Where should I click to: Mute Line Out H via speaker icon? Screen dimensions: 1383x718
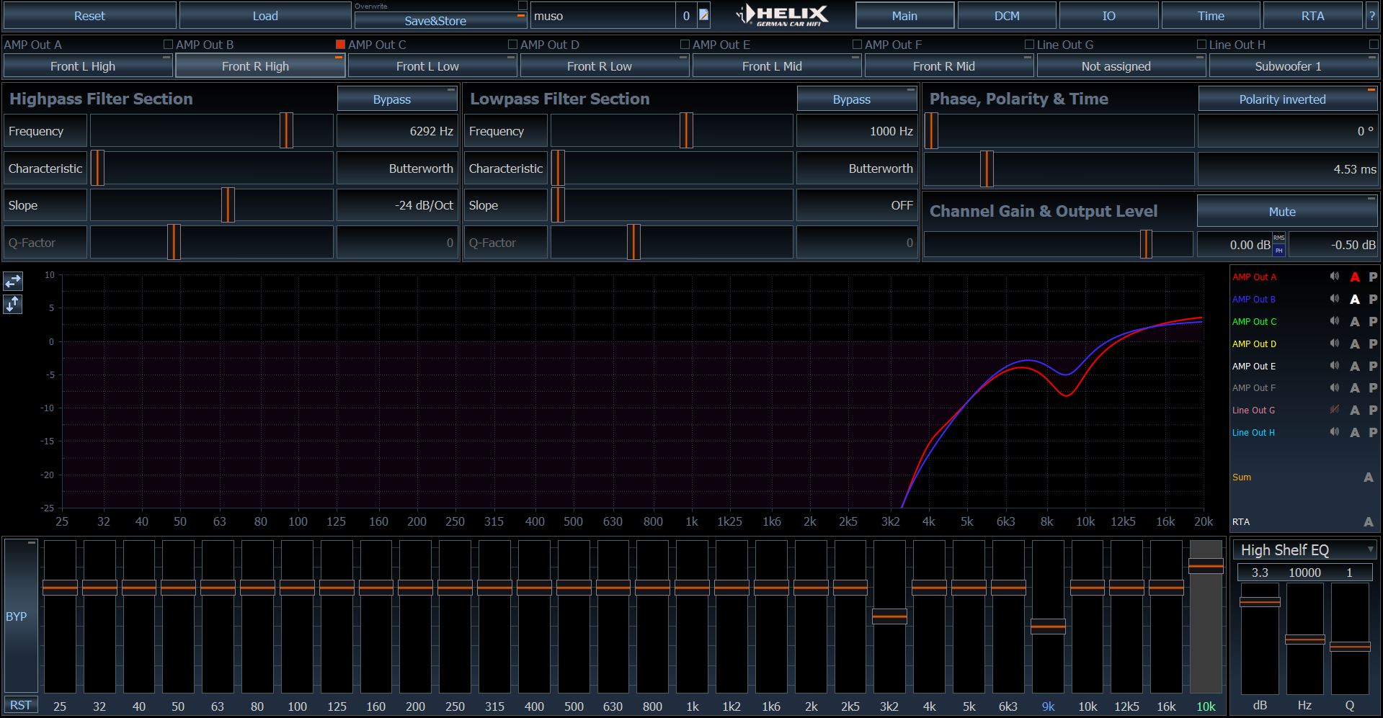1334,432
